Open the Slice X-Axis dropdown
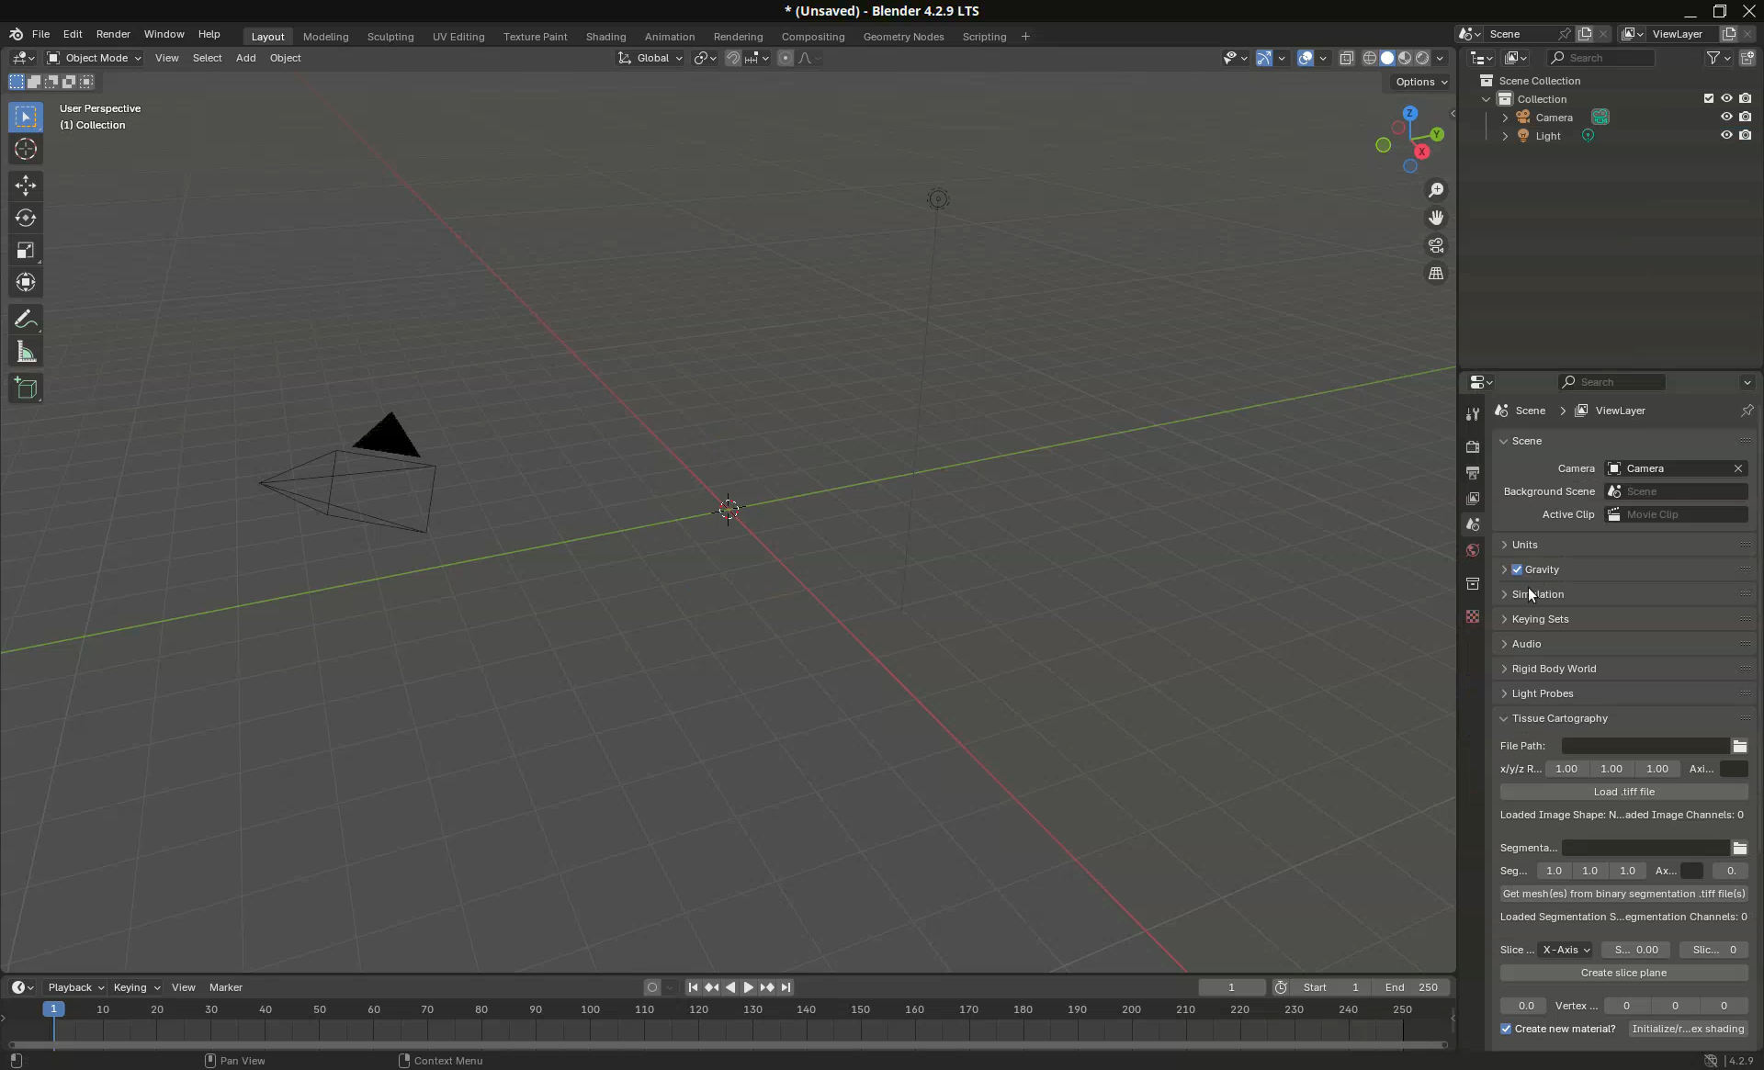This screenshot has width=1764, height=1070. (x=1566, y=950)
